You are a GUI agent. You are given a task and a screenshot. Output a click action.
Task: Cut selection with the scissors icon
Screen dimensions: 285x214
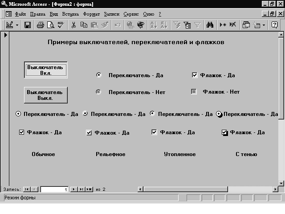point(73,25)
